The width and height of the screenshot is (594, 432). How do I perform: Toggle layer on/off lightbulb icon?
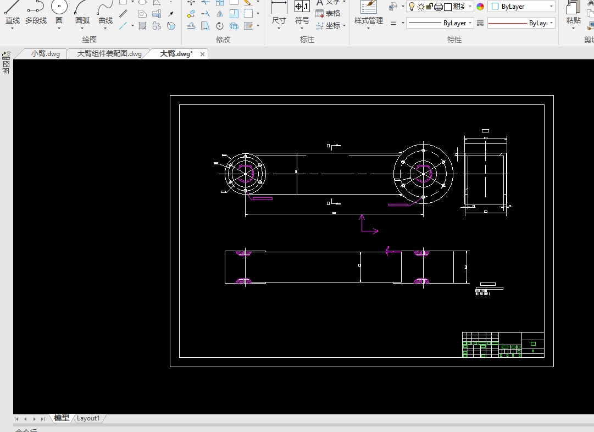click(x=411, y=7)
